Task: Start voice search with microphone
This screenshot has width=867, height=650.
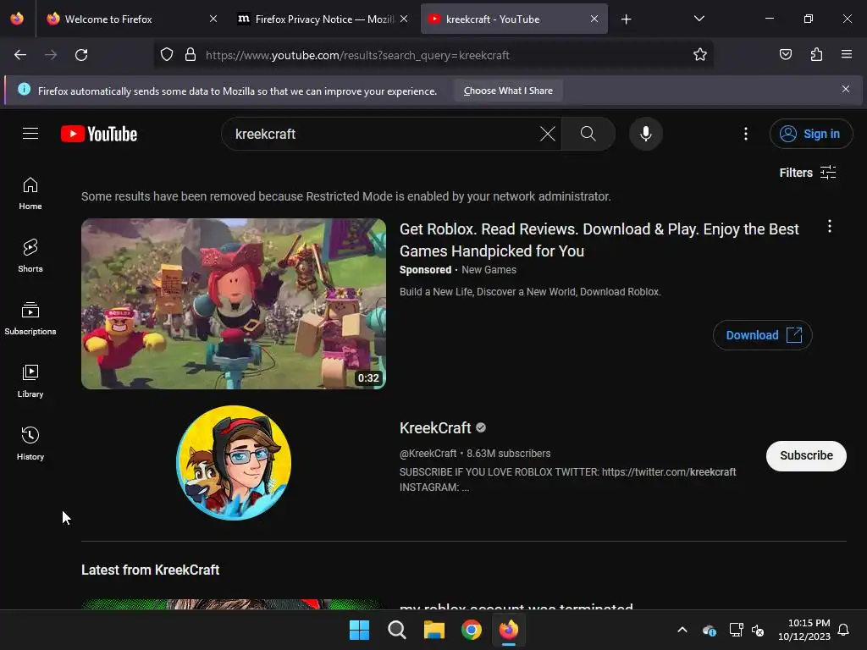Action: pos(646,134)
